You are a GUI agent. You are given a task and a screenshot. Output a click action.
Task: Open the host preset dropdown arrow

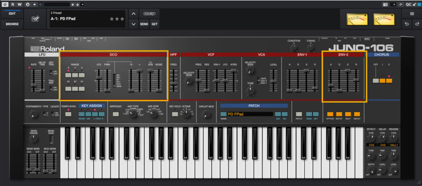82,5
